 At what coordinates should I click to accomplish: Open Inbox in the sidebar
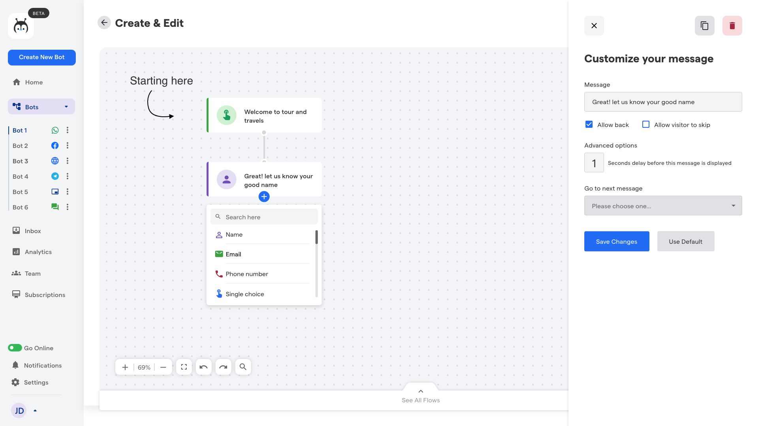pos(27,231)
